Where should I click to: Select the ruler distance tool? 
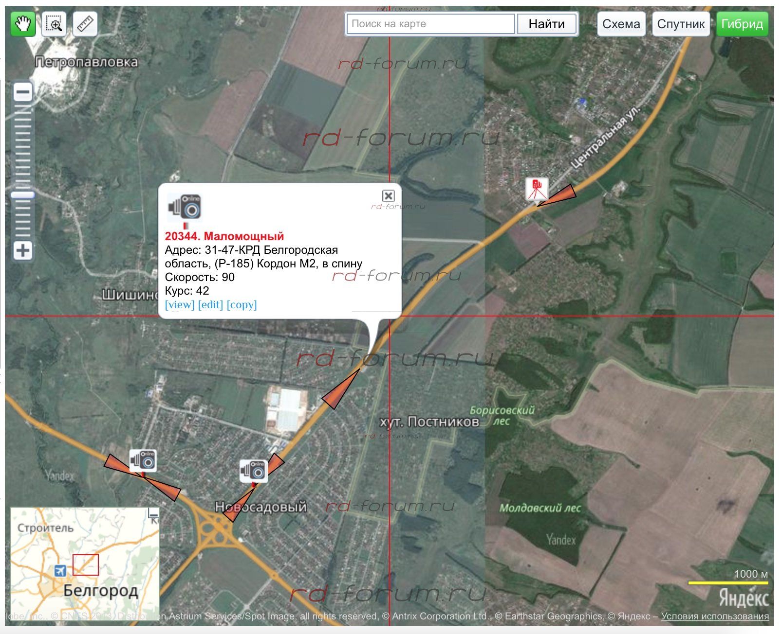click(85, 24)
